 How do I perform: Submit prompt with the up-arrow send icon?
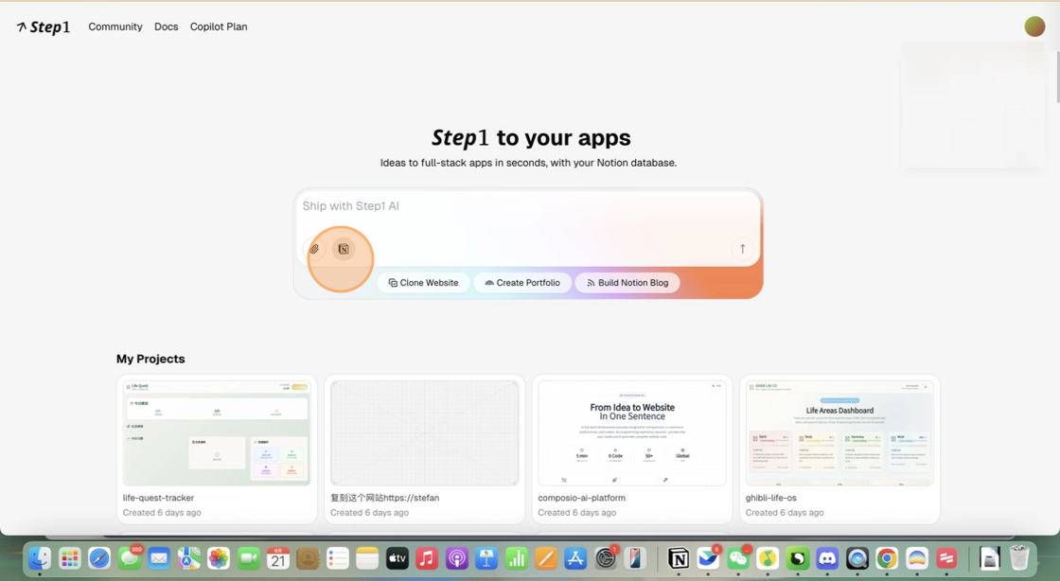point(742,249)
